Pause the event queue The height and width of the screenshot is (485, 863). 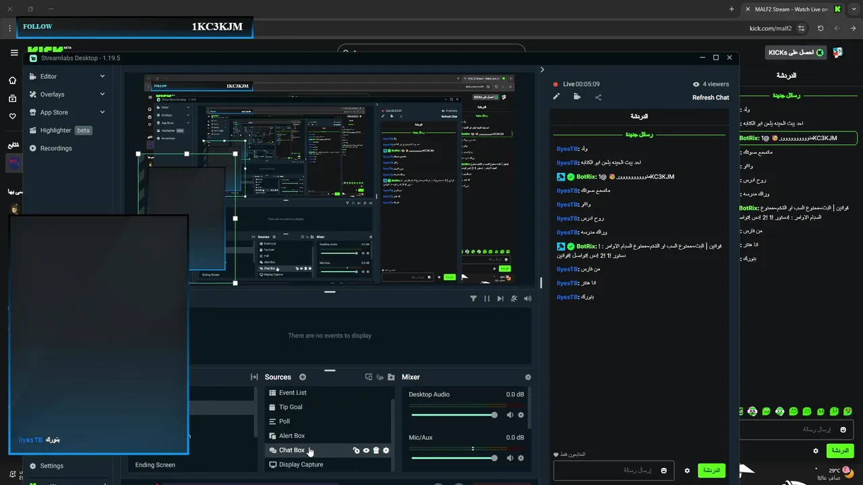tap(487, 298)
